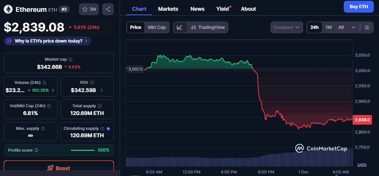The height and width of the screenshot is (176, 379).
Task: Click the share icon beside Ethereum
Action: [x=108, y=9]
